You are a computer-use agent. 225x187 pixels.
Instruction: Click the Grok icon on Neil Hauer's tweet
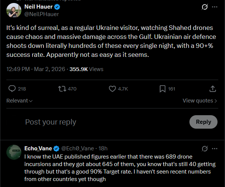204,7
